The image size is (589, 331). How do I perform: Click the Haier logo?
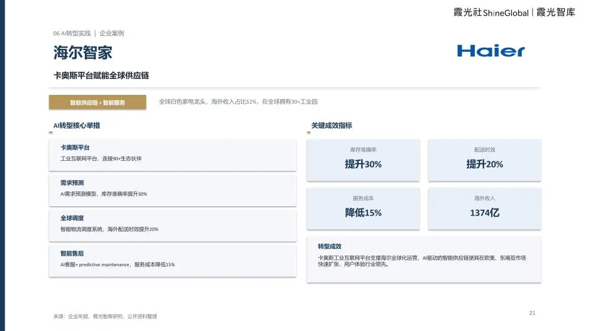(491, 51)
